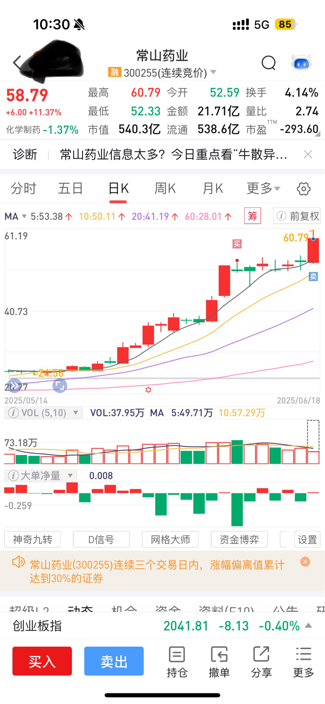Tap the battery 85 indicator
The width and height of the screenshot is (325, 704).
pos(285,25)
